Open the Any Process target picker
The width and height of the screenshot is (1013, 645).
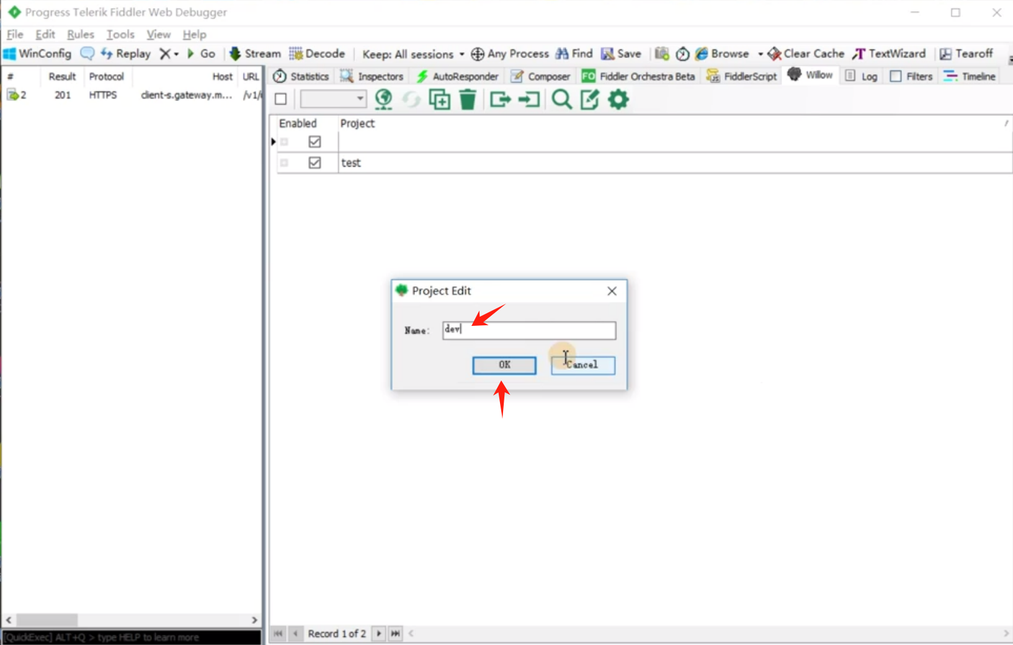click(x=510, y=54)
